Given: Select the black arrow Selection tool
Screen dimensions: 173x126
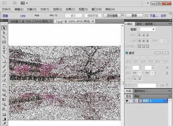Looking at the screenshot, I should (4, 28).
